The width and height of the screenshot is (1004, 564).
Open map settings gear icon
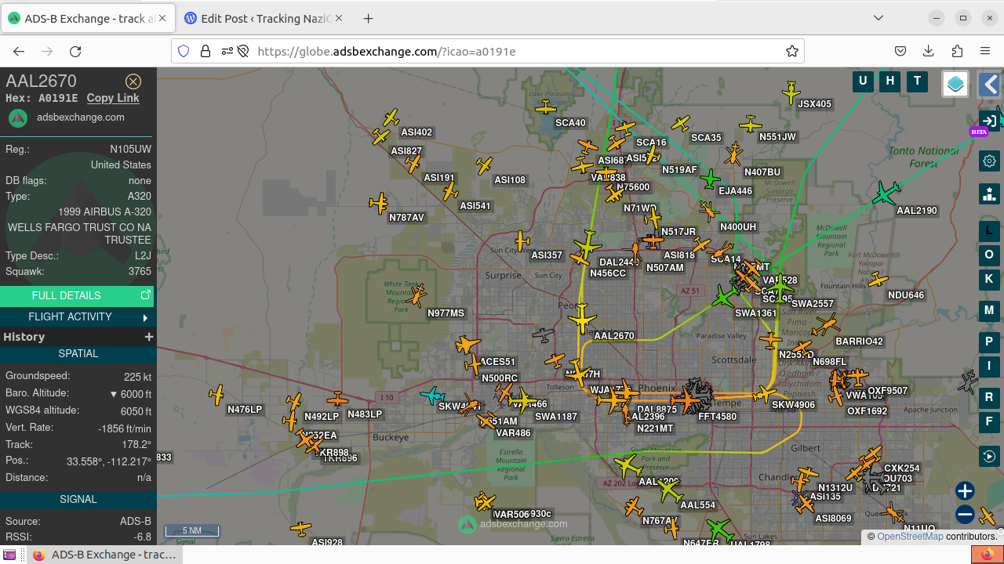pos(990,161)
